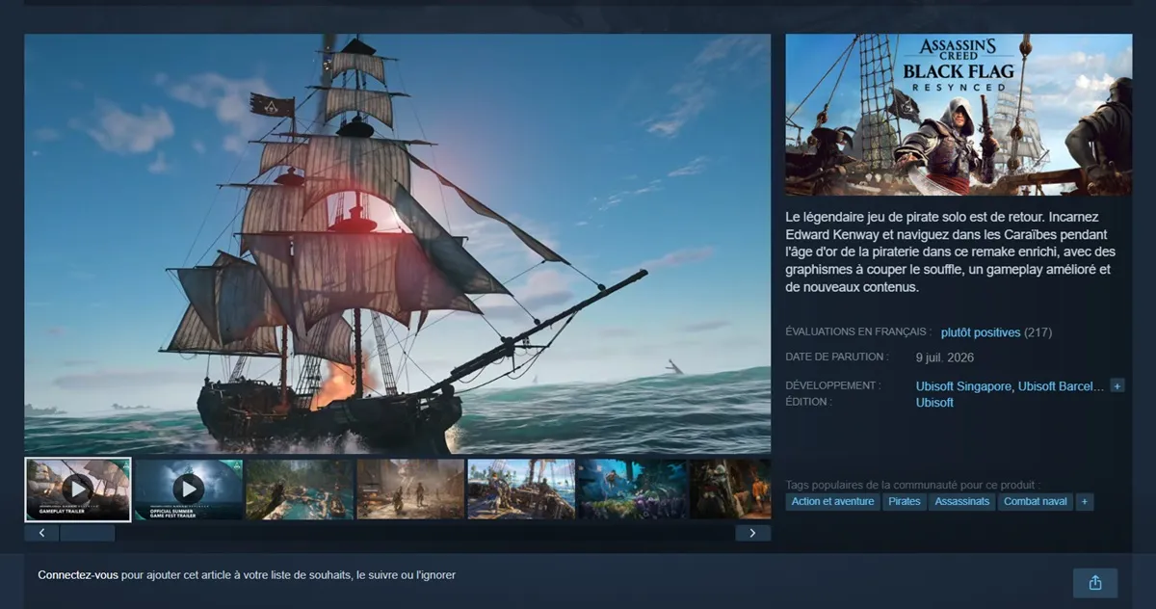1156x609 pixels.
Task: Open the Ubisoft Singapore developer link
Action: (x=963, y=386)
